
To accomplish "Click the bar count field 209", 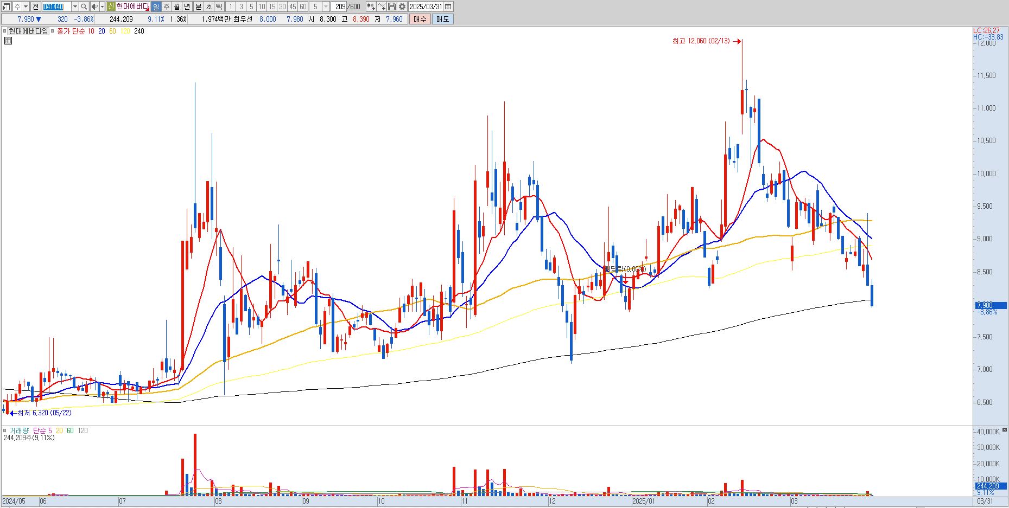I will 340,7.
